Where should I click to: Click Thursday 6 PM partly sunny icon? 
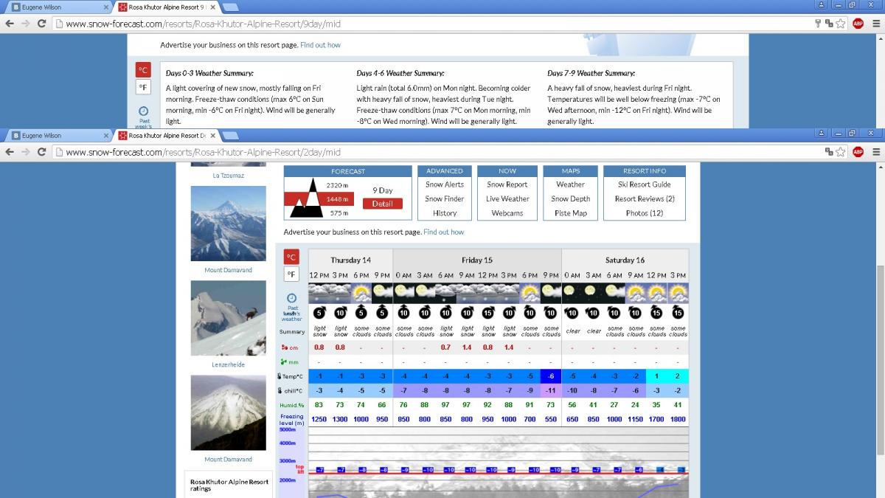[361, 292]
